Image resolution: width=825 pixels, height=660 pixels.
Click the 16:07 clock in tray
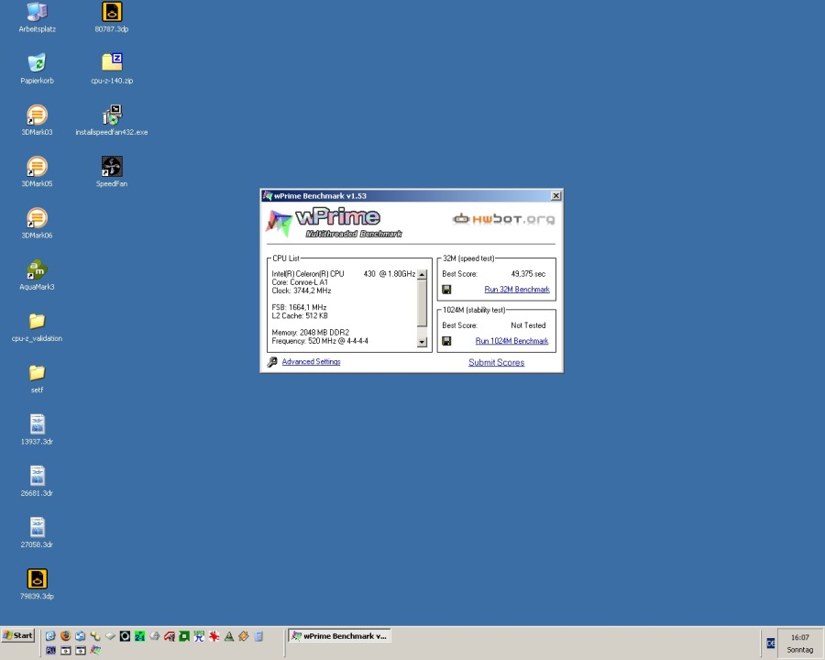799,637
